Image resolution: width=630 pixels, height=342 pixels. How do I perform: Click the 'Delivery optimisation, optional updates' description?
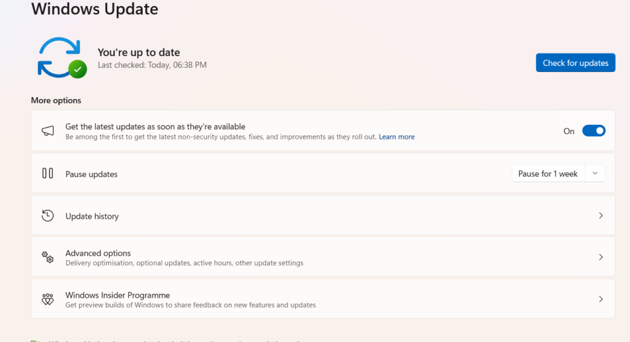(185, 263)
